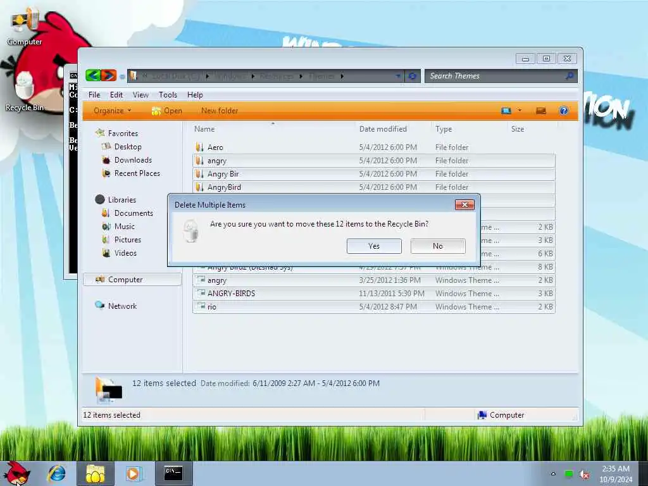Viewport: 648px width, 486px height.
Task: Sort by the Name column header
Action: (204, 129)
